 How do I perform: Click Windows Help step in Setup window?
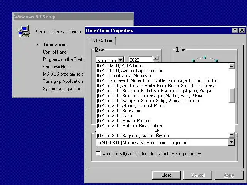click(56, 67)
